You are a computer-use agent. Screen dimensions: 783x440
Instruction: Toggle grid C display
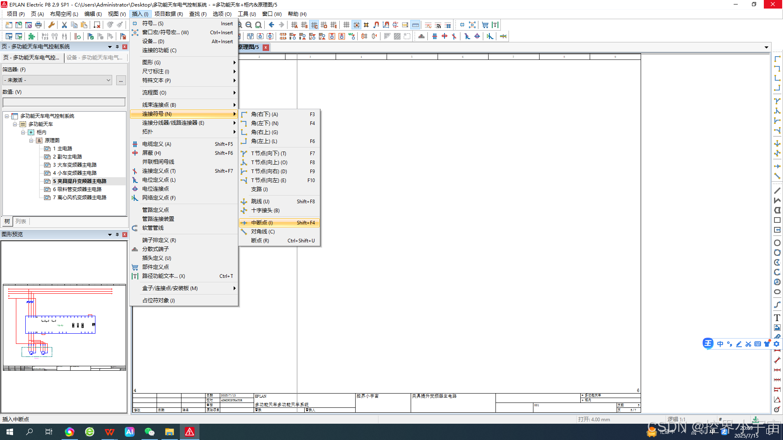tap(314, 25)
